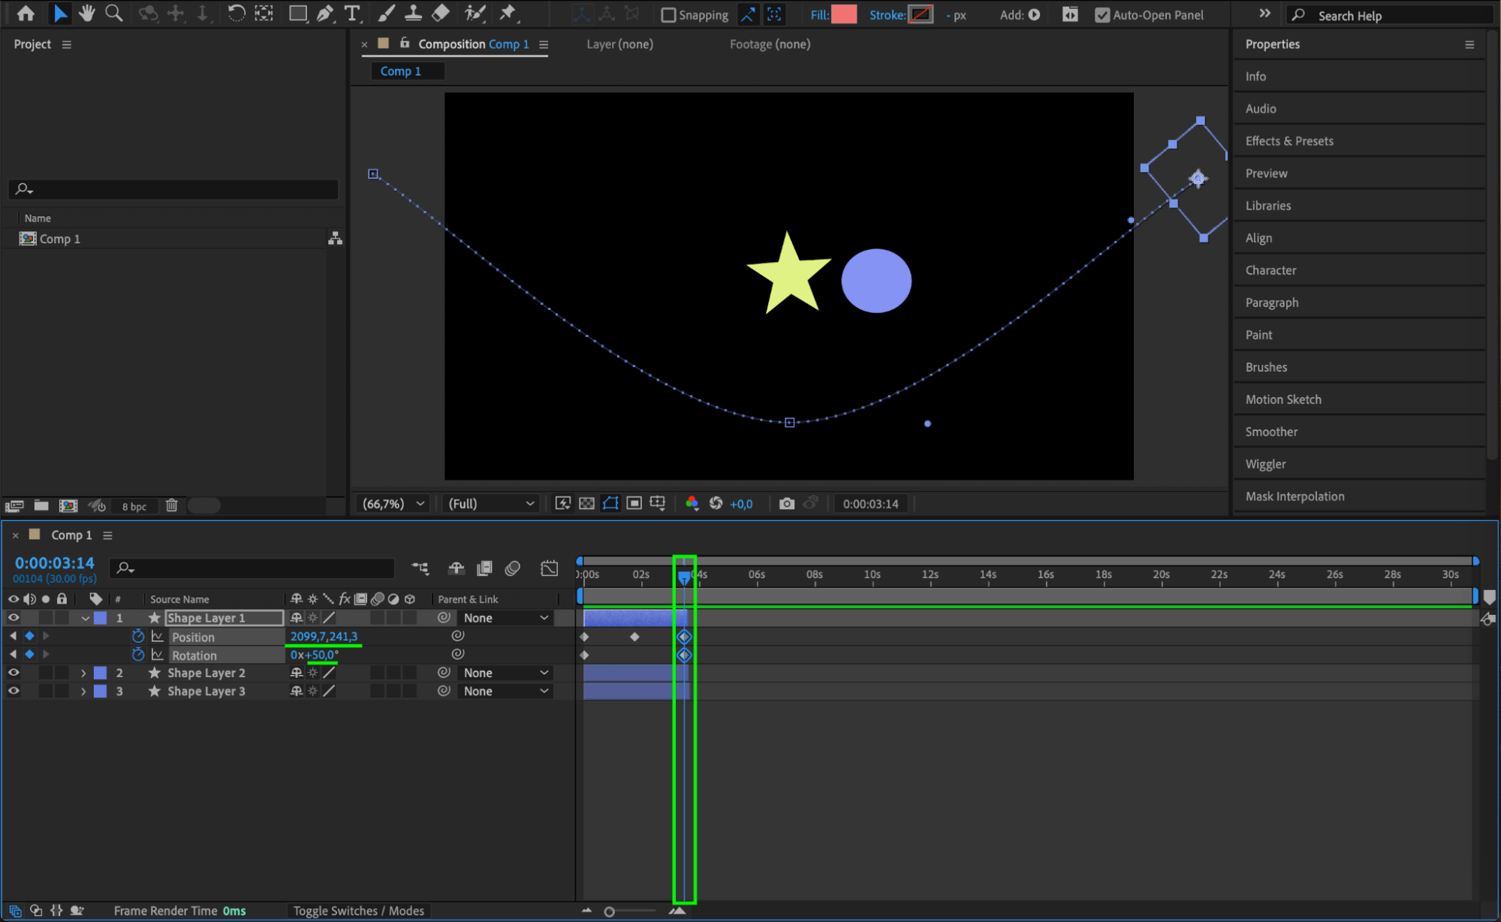
Task: Open the resolution (Full) dropdown
Action: [490, 504]
